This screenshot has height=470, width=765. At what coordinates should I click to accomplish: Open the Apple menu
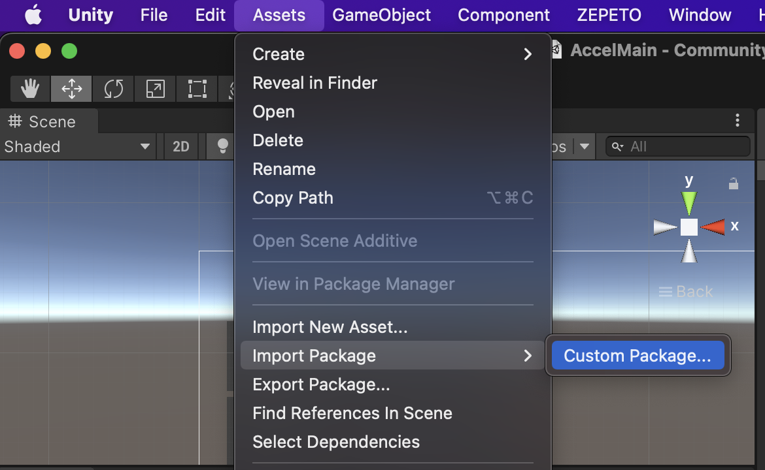[33, 15]
